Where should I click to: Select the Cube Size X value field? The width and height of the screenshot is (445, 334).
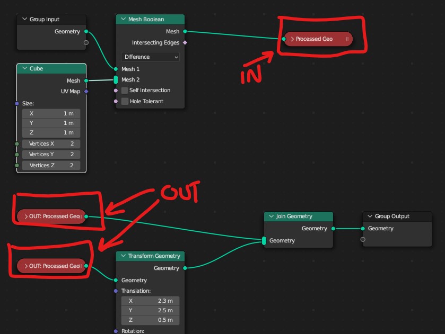tap(51, 113)
